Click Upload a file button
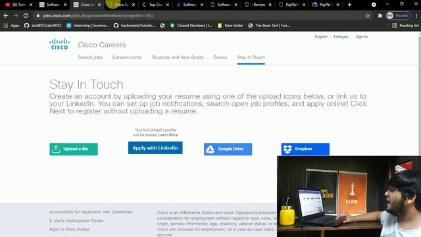Screen dimensions: 421x237 (x=74, y=149)
